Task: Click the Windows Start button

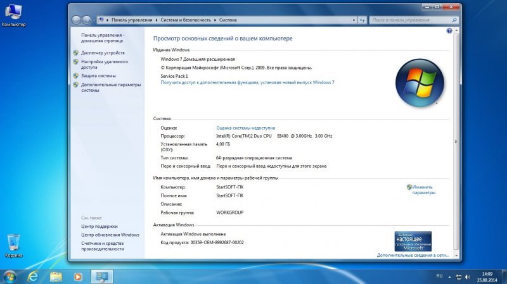Action: [10, 276]
